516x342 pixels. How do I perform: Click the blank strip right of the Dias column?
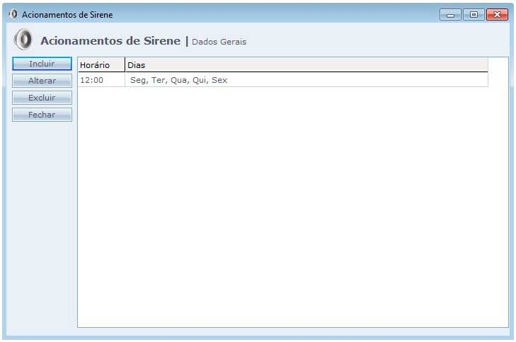(x=498, y=71)
